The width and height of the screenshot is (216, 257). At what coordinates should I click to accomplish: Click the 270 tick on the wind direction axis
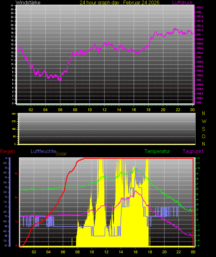14,121
